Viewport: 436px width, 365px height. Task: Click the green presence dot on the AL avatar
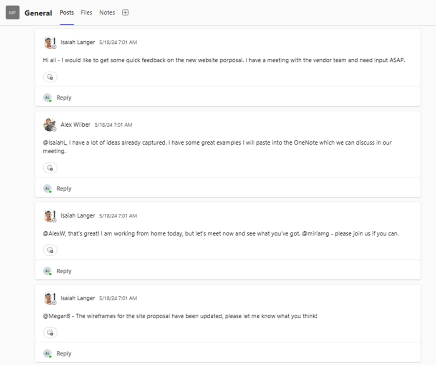(x=50, y=100)
